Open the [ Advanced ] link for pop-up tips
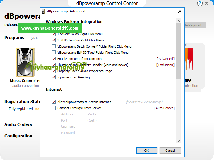 tap(166, 59)
